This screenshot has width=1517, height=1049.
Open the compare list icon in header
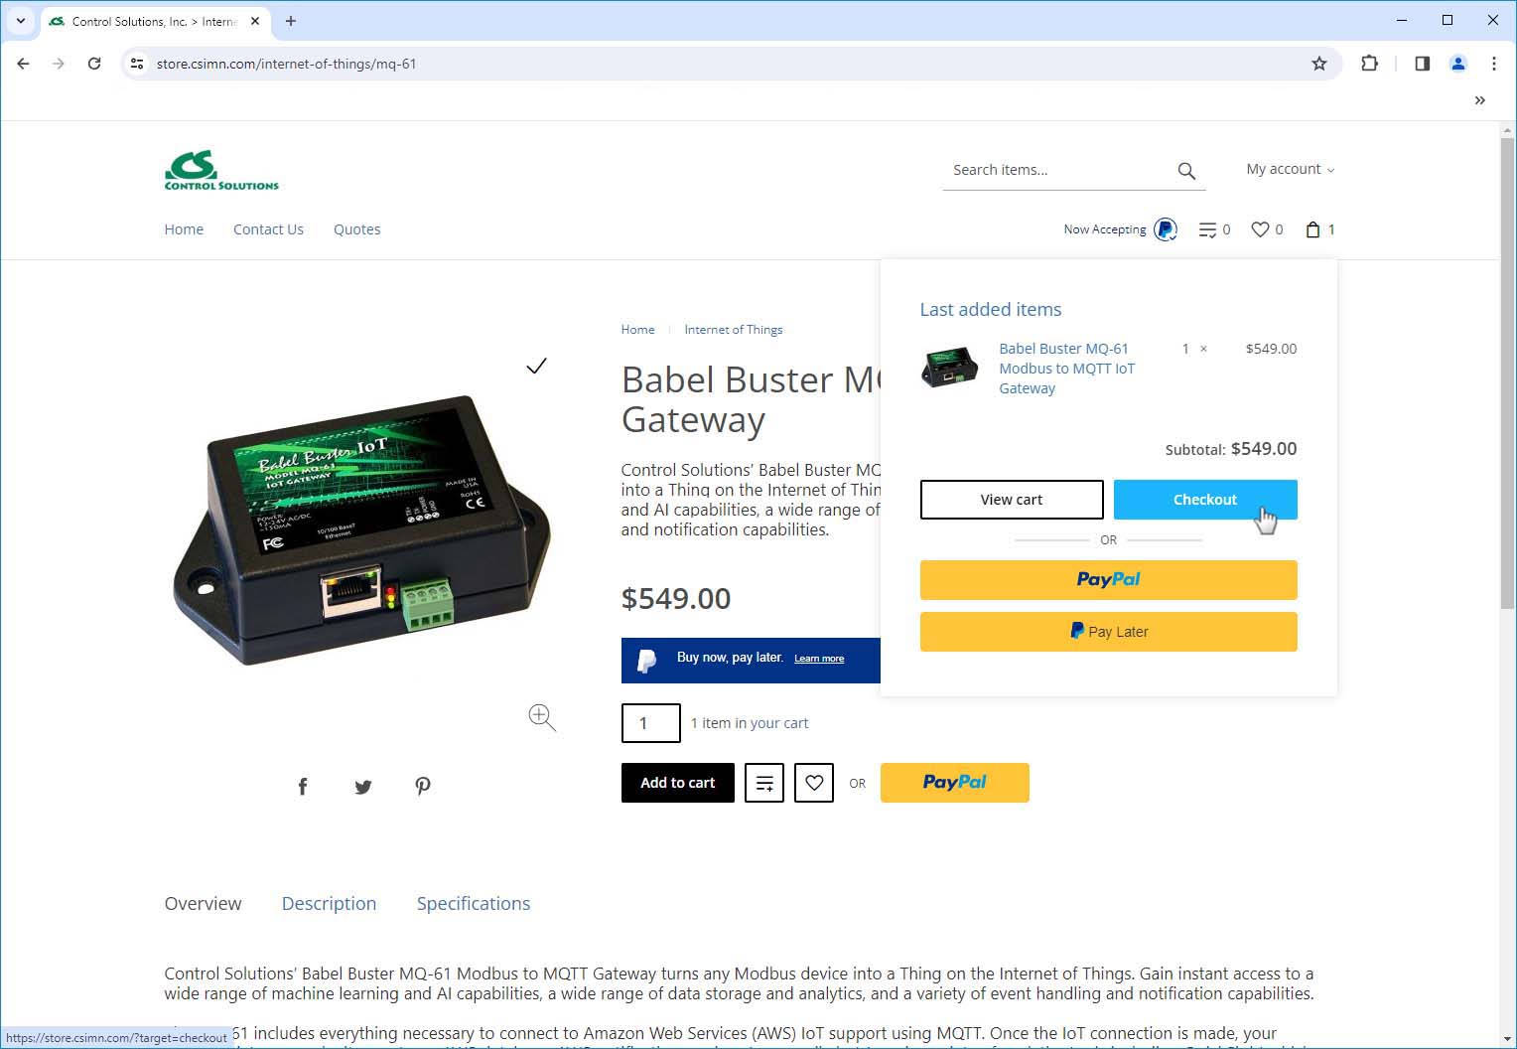[1207, 229]
